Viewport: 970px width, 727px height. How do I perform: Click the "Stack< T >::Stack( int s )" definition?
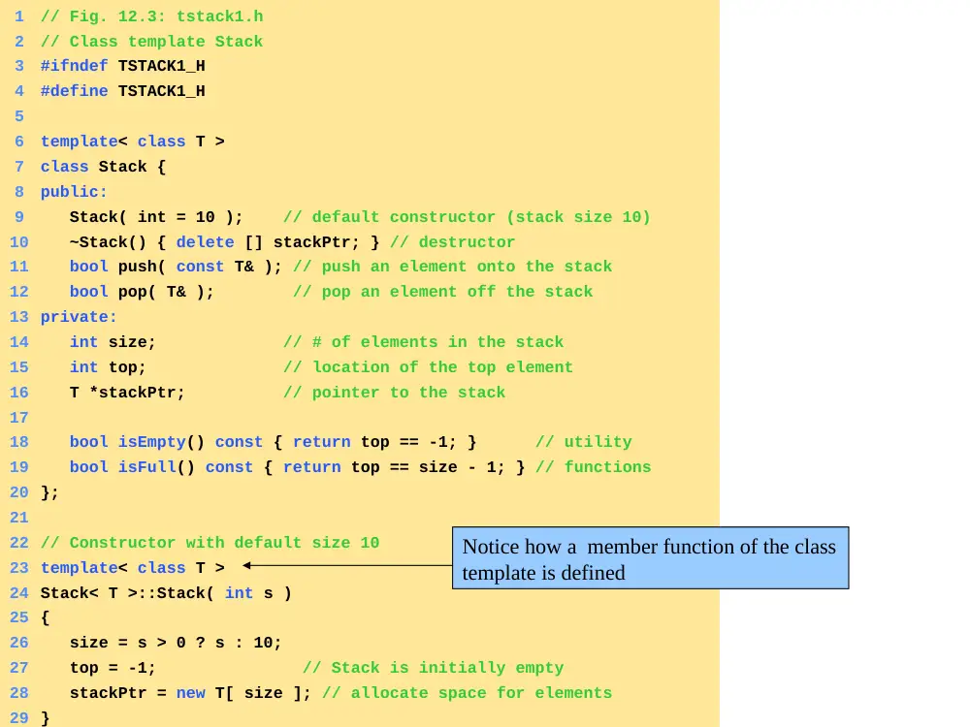[x=166, y=593]
